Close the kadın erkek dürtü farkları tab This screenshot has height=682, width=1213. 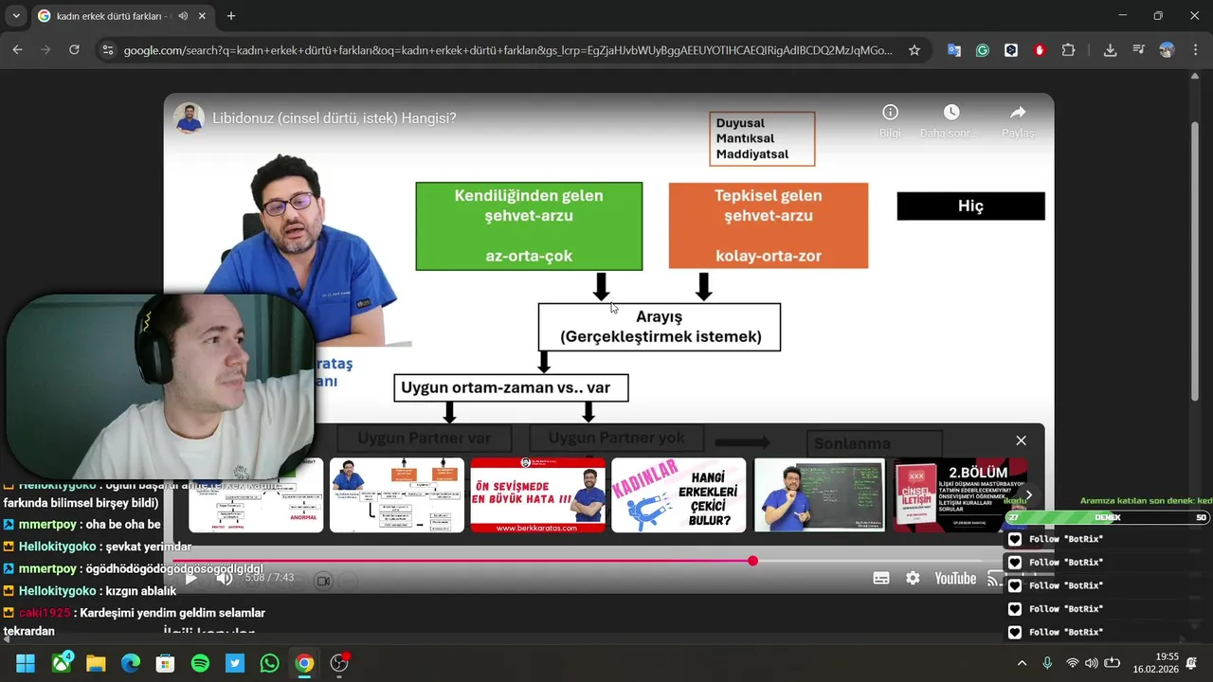[202, 16]
